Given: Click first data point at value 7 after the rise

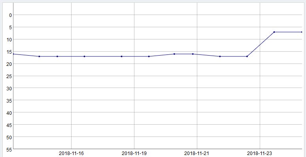Looking at the screenshot, I should coord(274,32).
